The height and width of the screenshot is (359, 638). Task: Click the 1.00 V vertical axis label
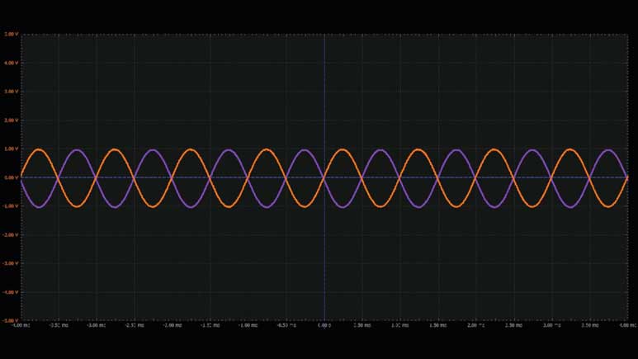click(x=11, y=149)
